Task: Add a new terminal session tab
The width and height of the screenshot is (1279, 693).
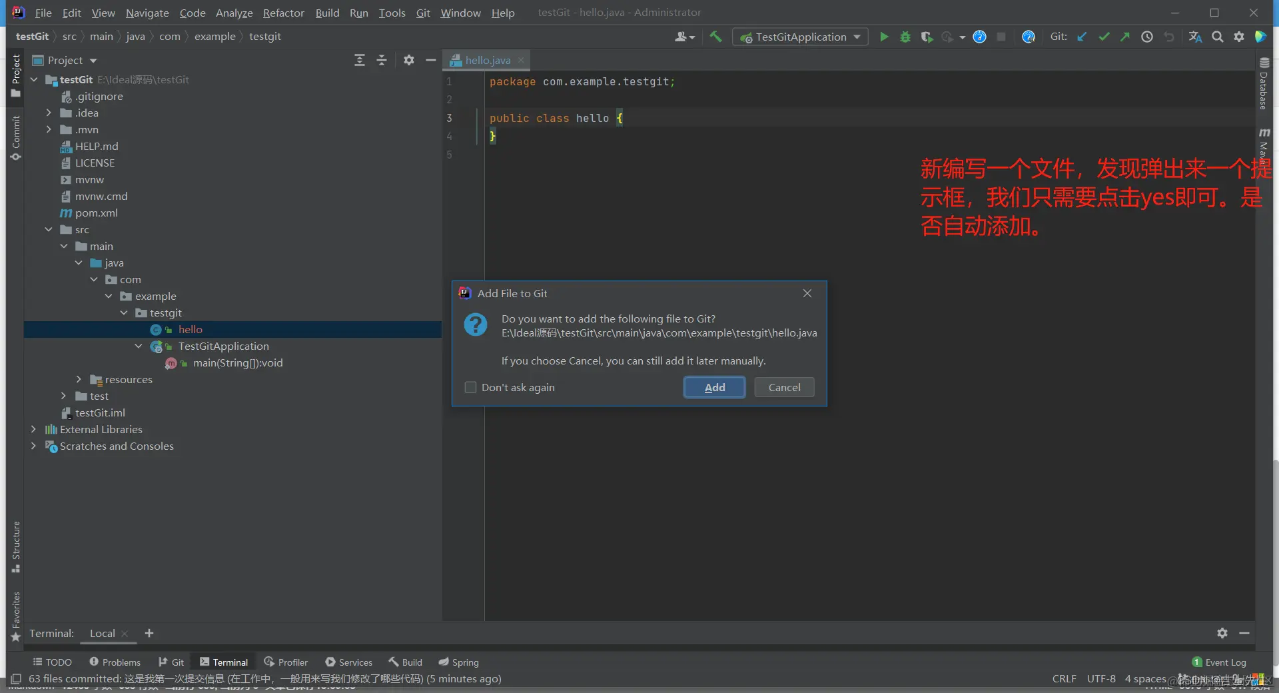Action: pyautogui.click(x=149, y=633)
